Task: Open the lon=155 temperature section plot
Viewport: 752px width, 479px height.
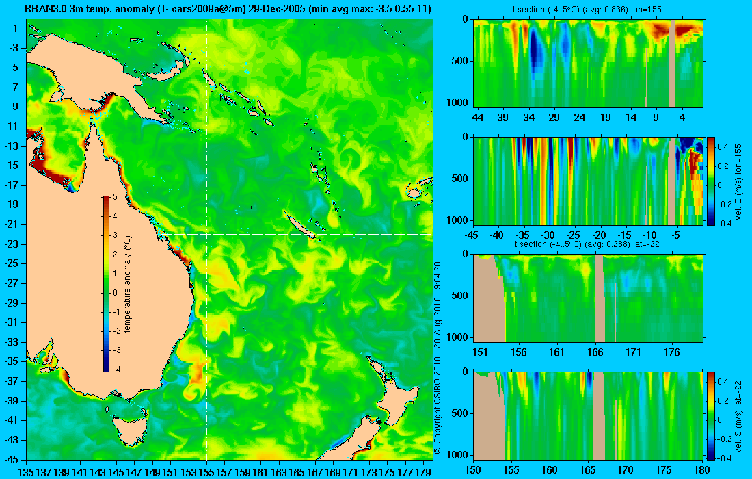Action: [x=588, y=64]
